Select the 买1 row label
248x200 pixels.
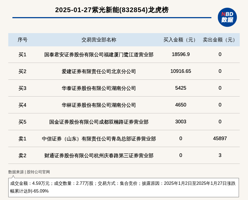pyautogui.click(x=23, y=55)
